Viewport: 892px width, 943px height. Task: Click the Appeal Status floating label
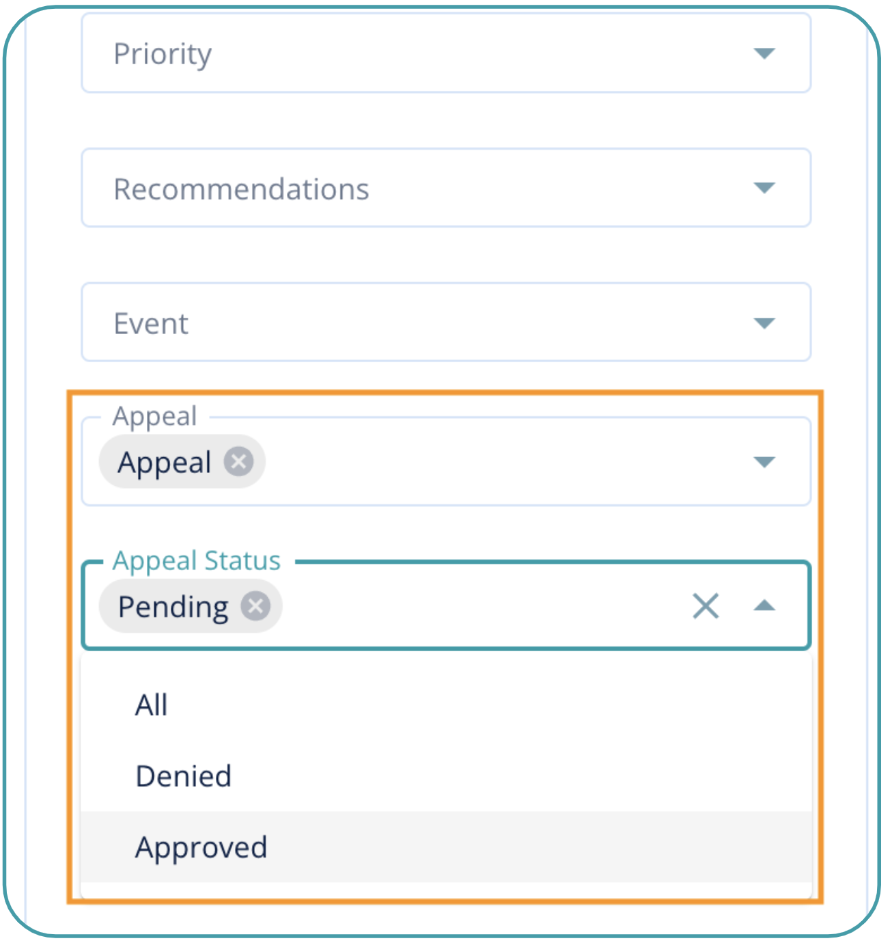(197, 560)
